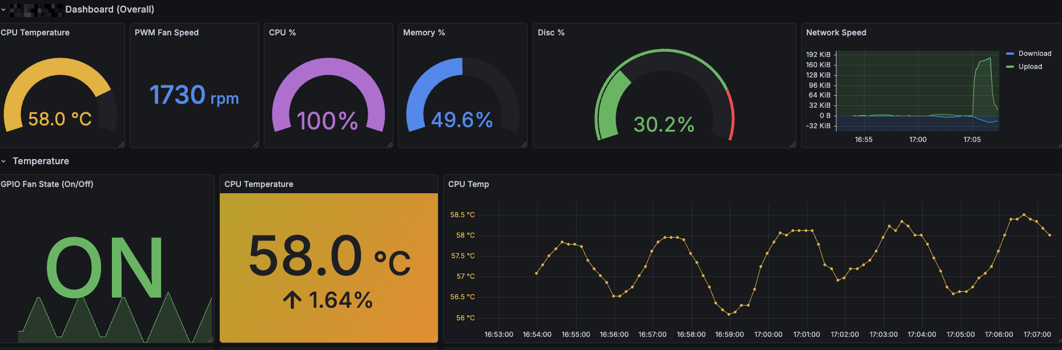Click the resize handle of the Disc % panel
Screen dimensions: 1062x350
click(x=793, y=145)
